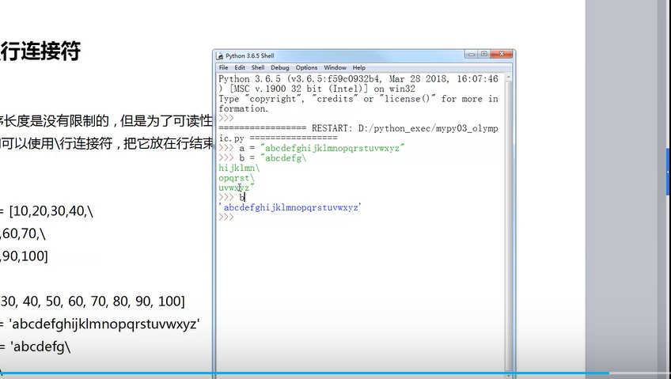
Task: Open the File menu in Python Shell
Action: 223,67
